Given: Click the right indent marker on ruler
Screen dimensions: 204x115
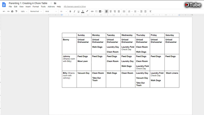Looking at the screenshot, I should point(179,15).
